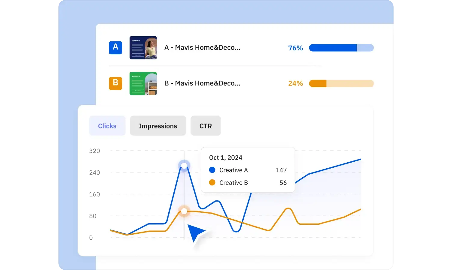Image resolution: width=452 pixels, height=270 pixels.
Task: Click the 76% progress bar
Action: pyautogui.click(x=341, y=48)
